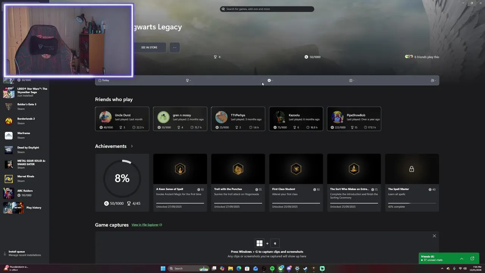Click Kazoolu's profile avatar
This screenshot has width=485, height=273.
280,117
